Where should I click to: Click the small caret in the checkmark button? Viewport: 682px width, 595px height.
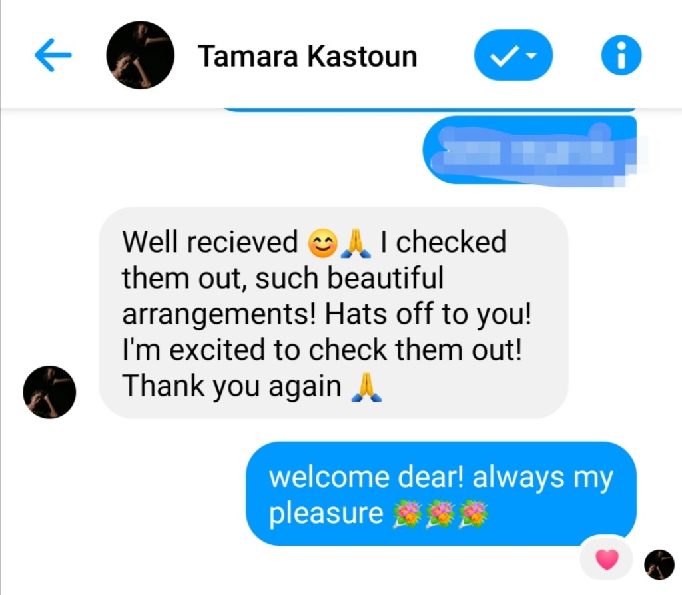click(531, 55)
